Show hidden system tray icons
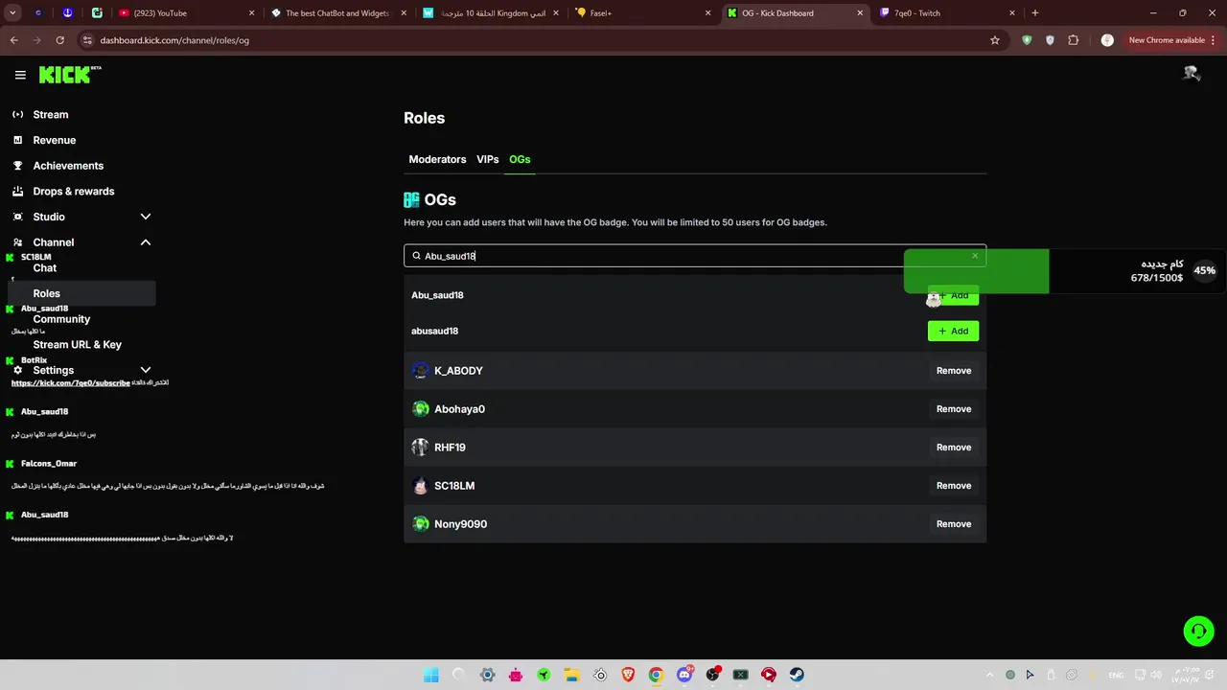Image resolution: width=1227 pixels, height=690 pixels. (990, 675)
